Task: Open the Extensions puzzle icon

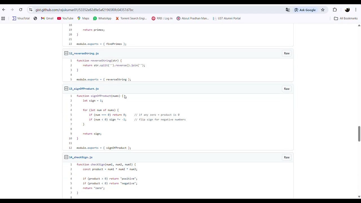Action: tap(335, 10)
